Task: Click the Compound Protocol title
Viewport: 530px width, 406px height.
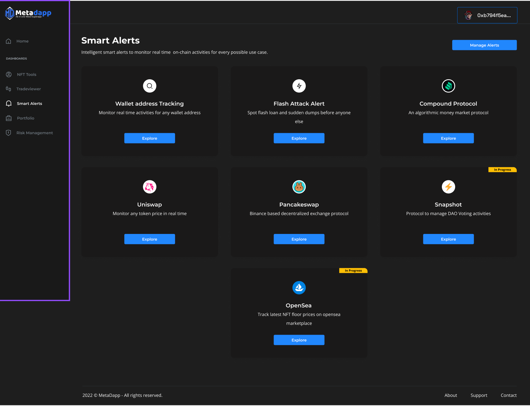Action: (x=449, y=104)
